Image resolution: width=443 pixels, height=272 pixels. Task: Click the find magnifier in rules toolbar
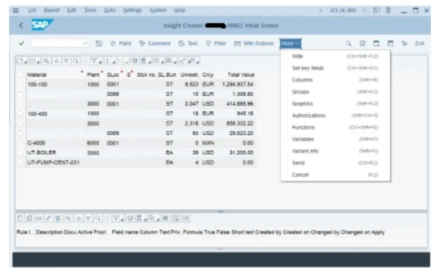pos(97,218)
